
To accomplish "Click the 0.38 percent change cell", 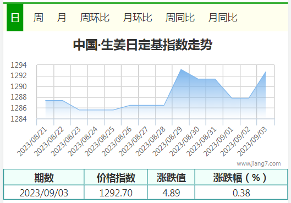I will pyautogui.click(x=241, y=193).
